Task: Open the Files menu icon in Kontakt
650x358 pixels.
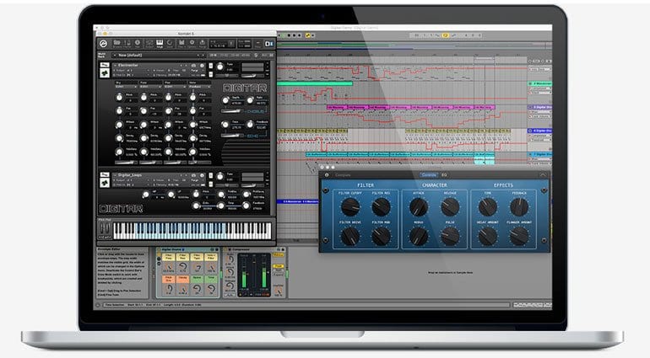Action: click(x=181, y=44)
